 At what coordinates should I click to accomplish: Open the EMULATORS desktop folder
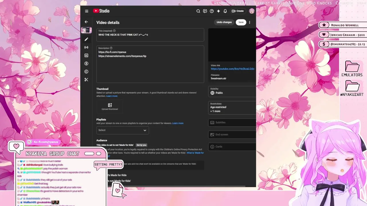352,69
